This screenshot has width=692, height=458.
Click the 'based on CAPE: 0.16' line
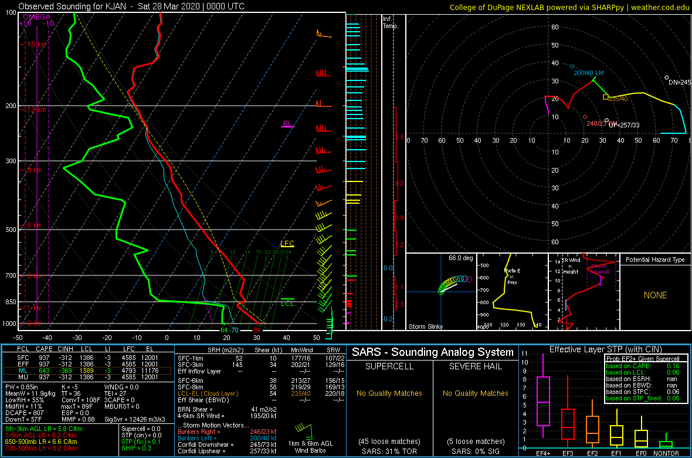pos(643,366)
